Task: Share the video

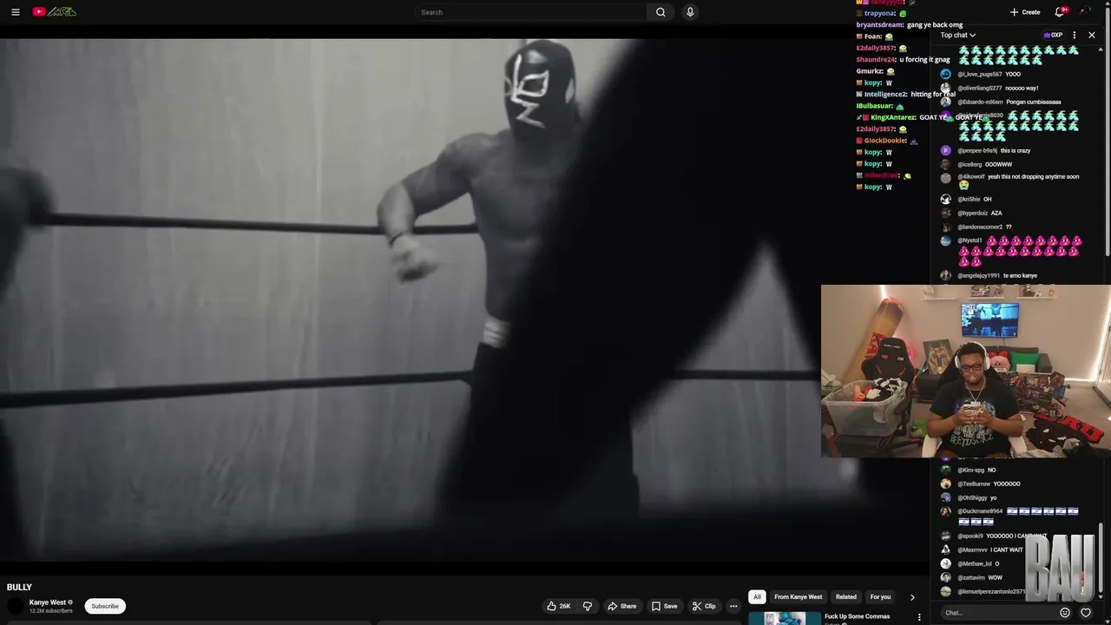Action: point(622,606)
